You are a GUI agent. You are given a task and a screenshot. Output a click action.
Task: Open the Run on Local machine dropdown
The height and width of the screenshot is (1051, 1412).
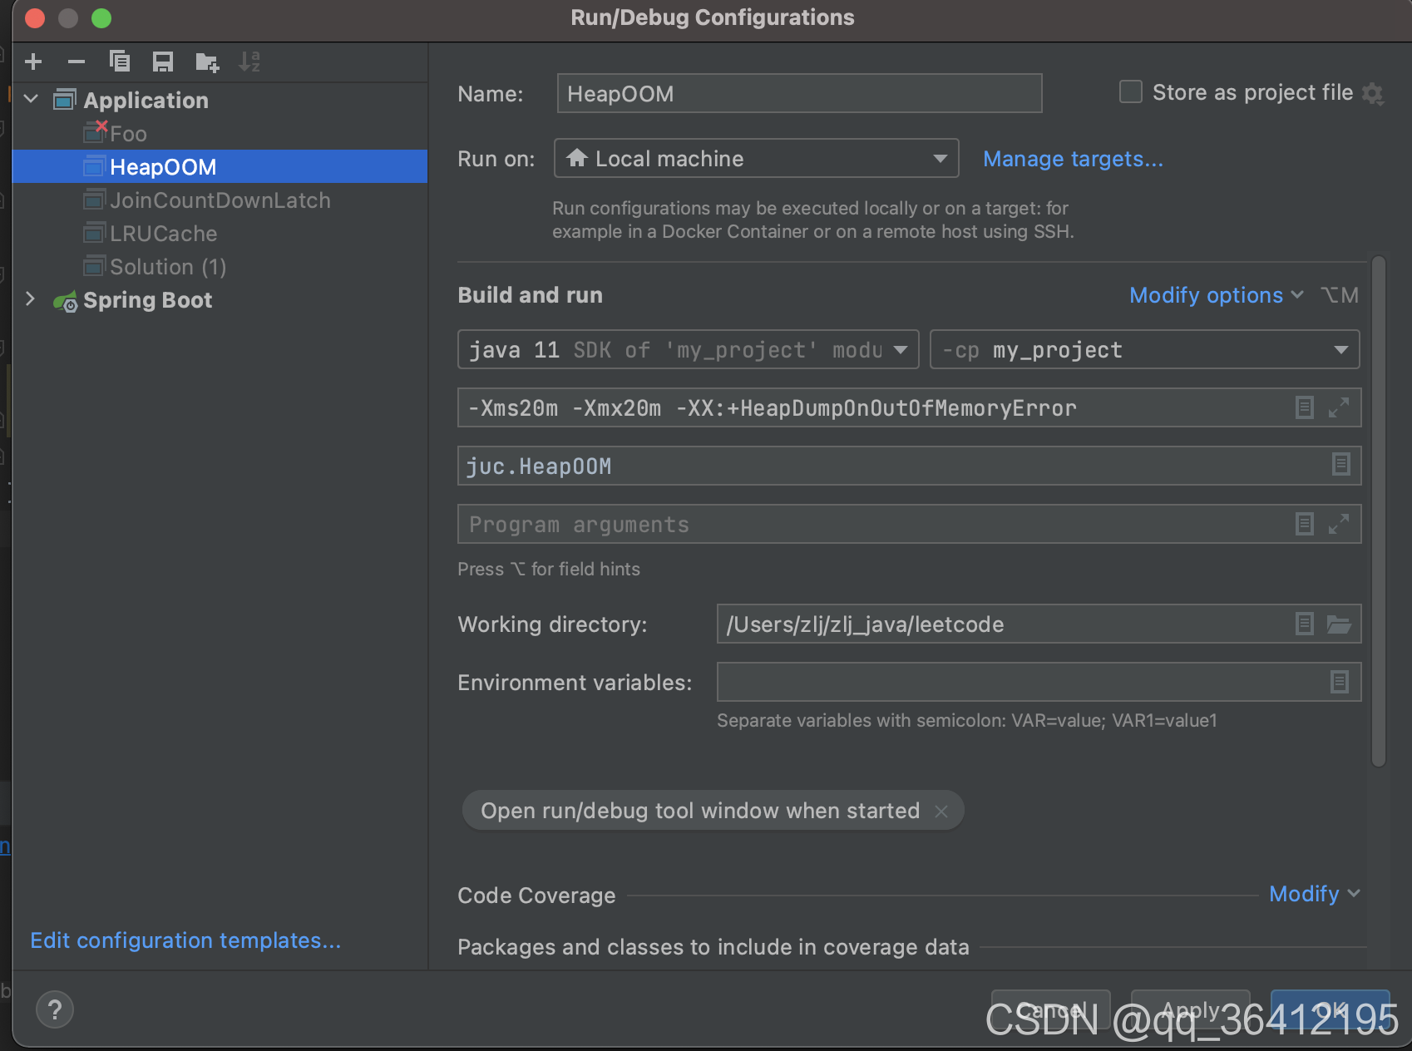coord(757,158)
